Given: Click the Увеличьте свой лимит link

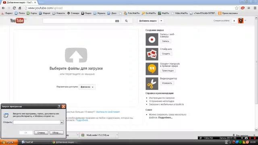Looking at the screenshot, I should coord(108,112).
